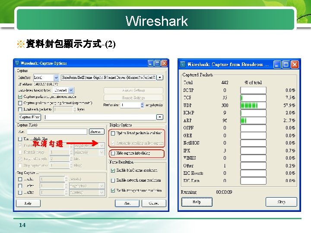This screenshot has width=311, height=233.
Task: Click the Buffer size value field
Action: coord(130,105)
